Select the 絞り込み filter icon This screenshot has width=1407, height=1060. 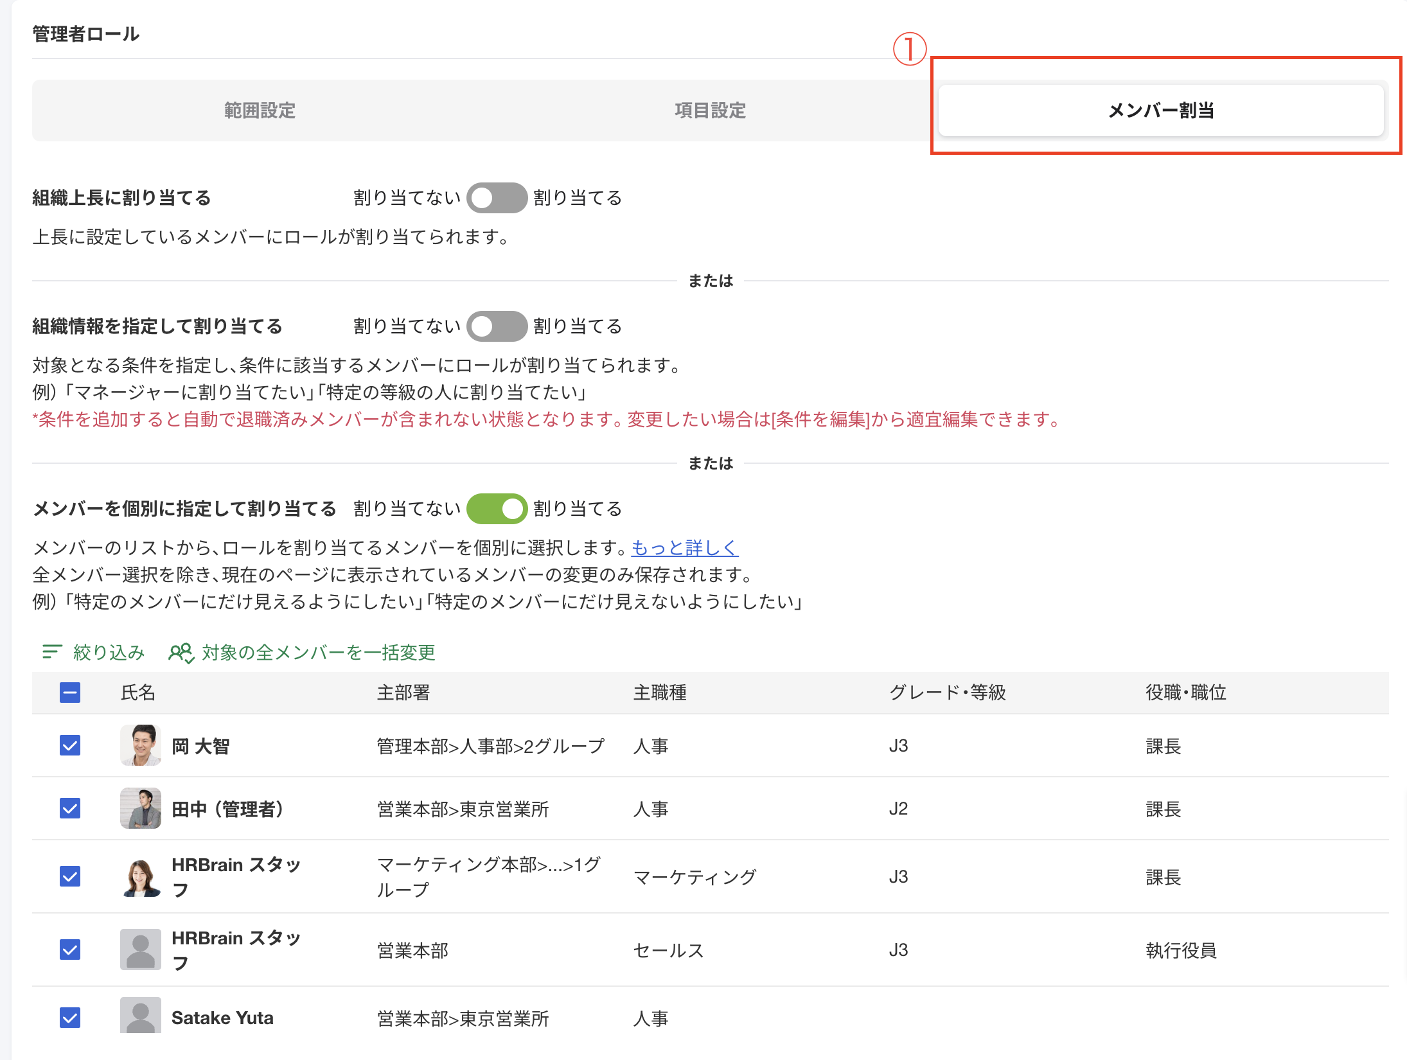[x=53, y=652]
